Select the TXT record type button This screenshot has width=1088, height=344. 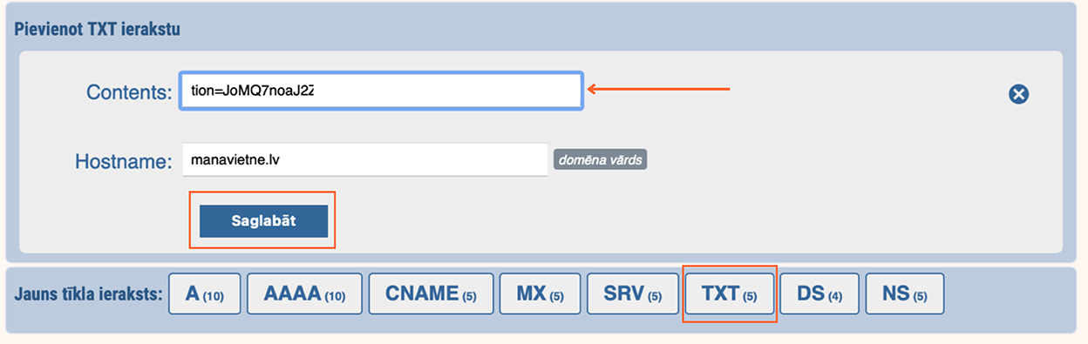(730, 293)
